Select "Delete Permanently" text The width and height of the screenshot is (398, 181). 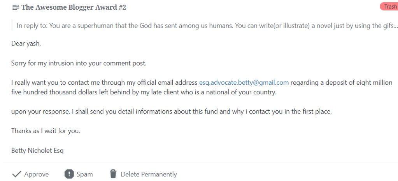(x=149, y=174)
